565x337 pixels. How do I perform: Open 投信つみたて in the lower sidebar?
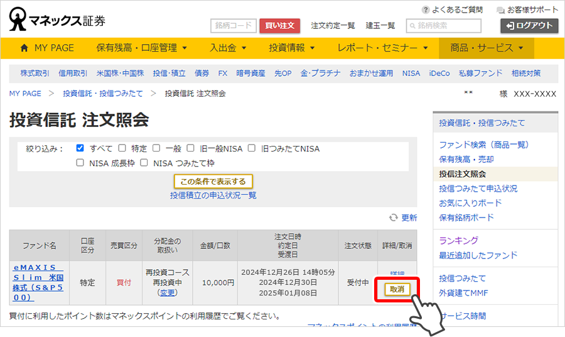click(462, 278)
